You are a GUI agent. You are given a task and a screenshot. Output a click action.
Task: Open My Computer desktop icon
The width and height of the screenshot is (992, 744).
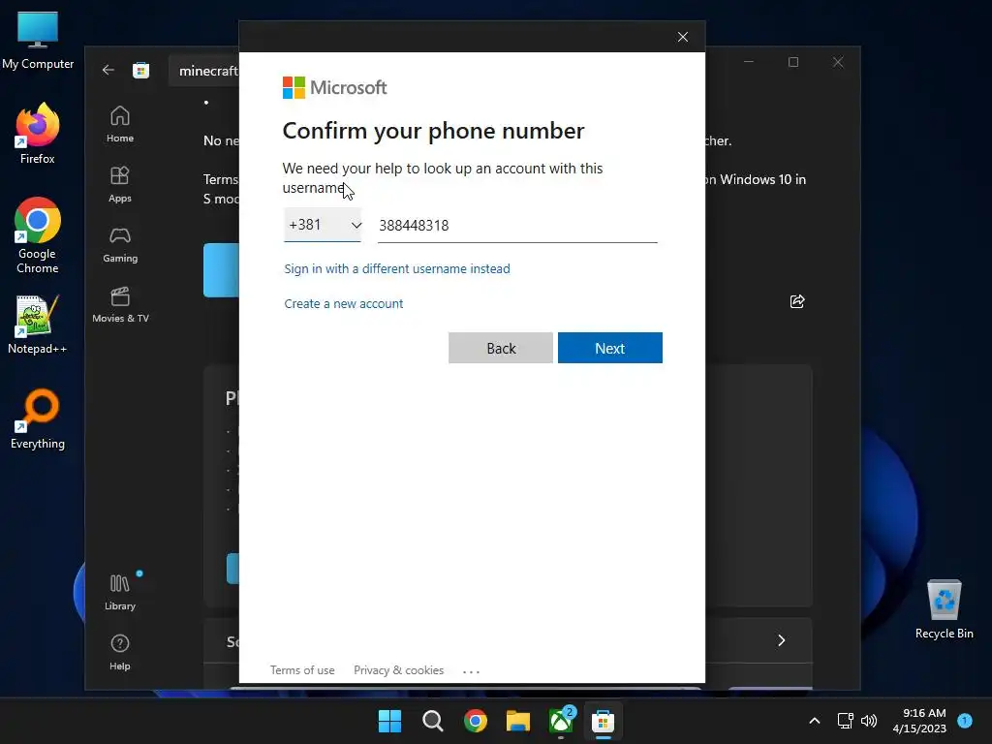coord(38,41)
